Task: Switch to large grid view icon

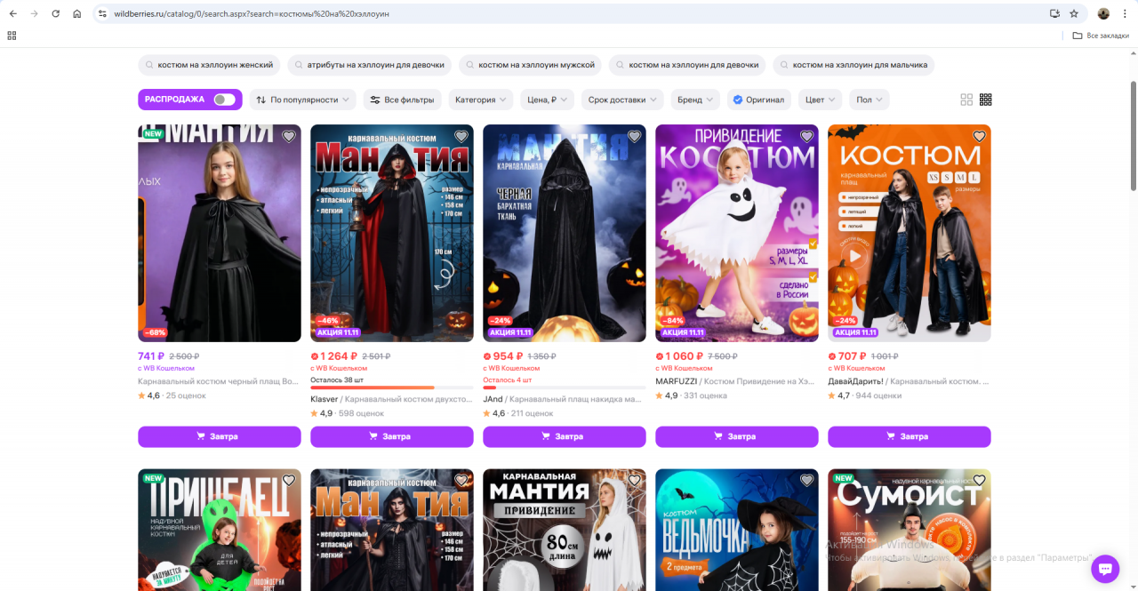Action: click(966, 100)
